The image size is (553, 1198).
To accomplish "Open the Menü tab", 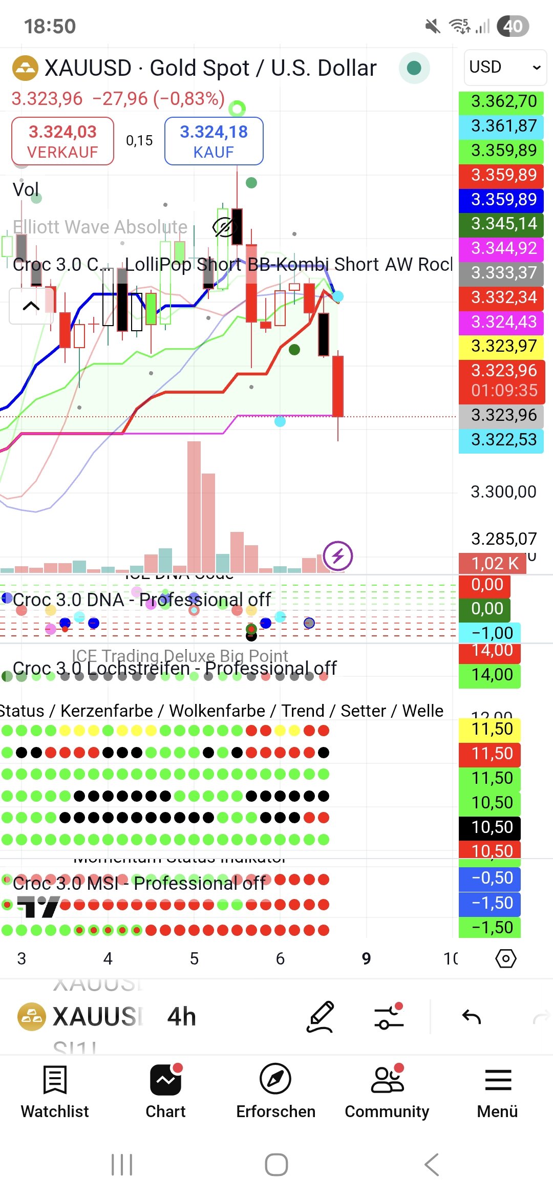I will pyautogui.click(x=497, y=1090).
